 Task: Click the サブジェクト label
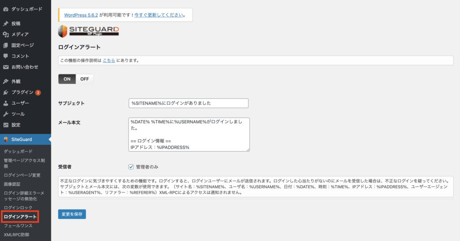coord(71,103)
